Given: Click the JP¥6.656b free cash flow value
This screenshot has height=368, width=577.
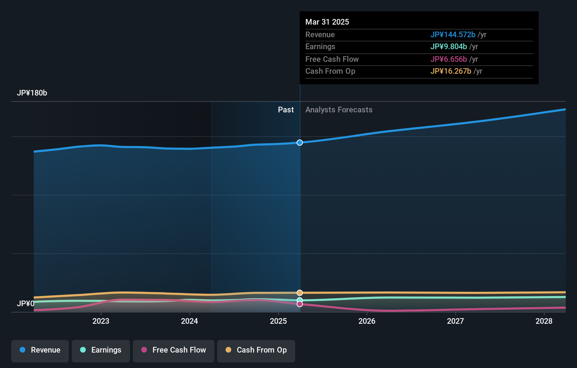Looking at the screenshot, I should (449, 59).
